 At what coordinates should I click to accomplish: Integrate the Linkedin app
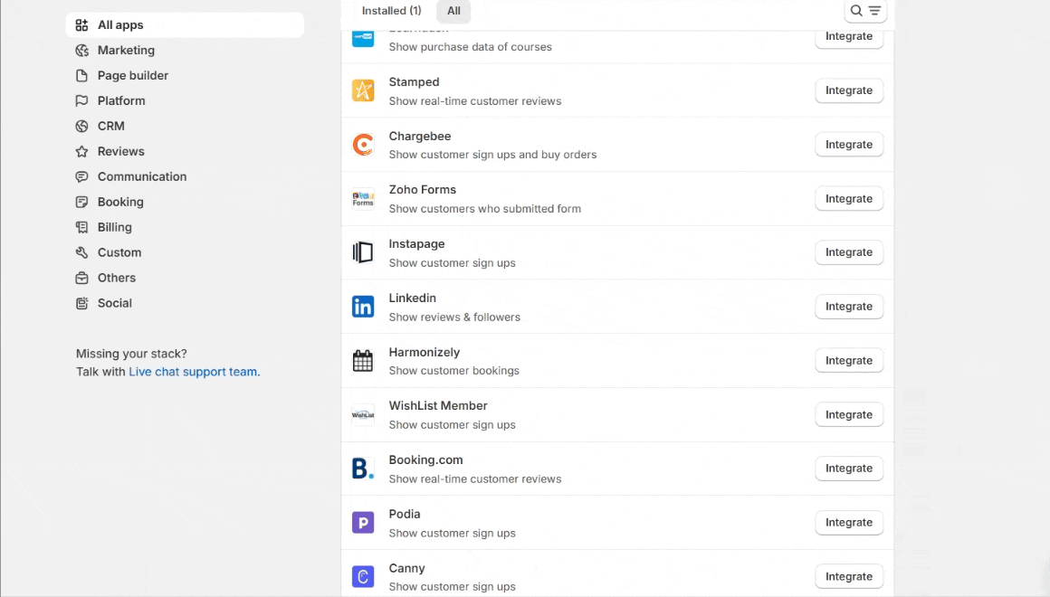click(848, 307)
